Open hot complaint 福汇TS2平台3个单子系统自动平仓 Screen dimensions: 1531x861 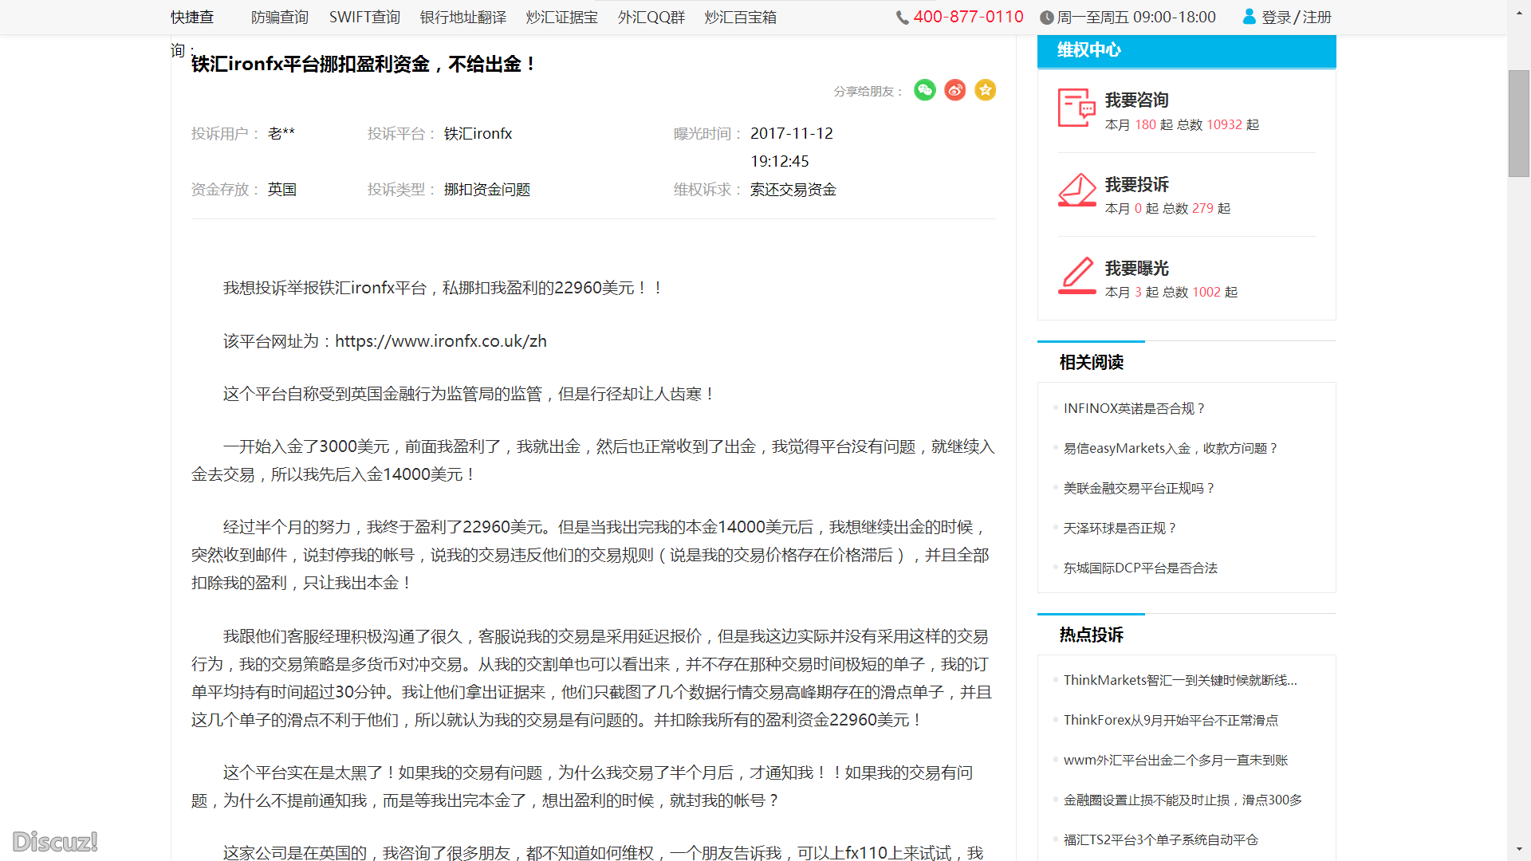tap(1160, 839)
